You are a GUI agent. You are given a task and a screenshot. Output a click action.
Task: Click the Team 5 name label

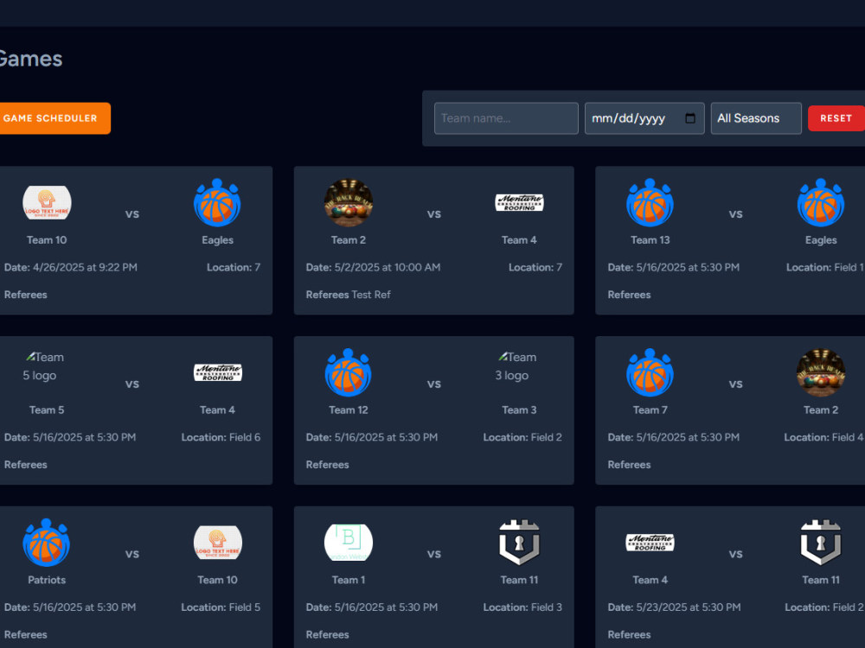[47, 410]
